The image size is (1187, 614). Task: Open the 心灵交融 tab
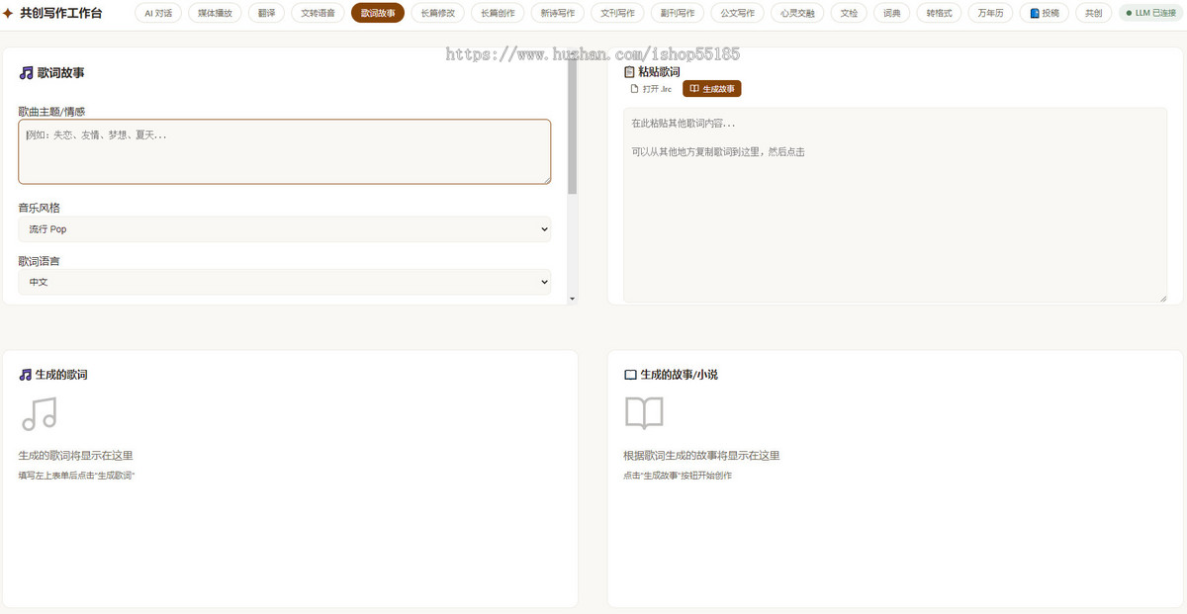click(797, 14)
